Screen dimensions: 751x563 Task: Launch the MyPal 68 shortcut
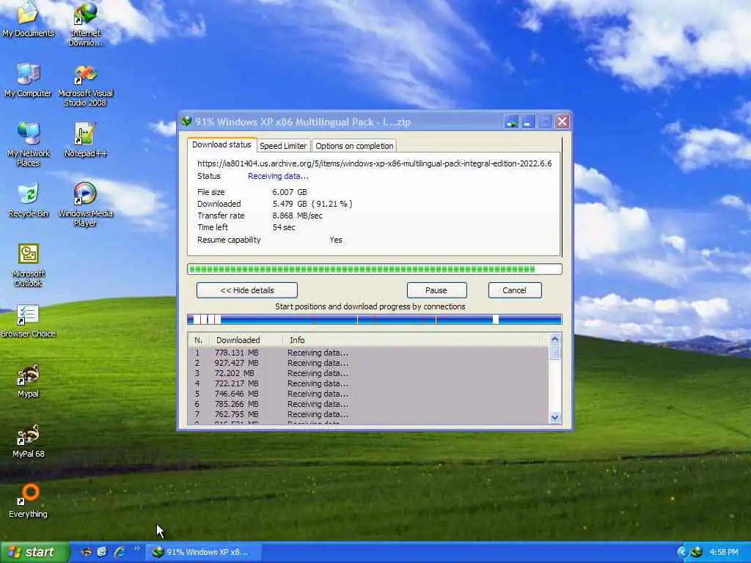[29, 441]
